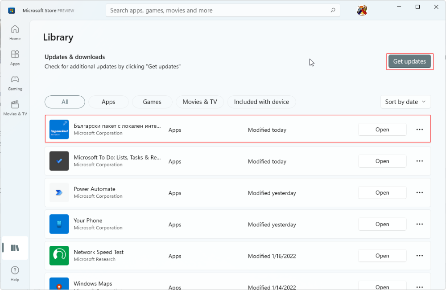Click the Microsoft Research publisher text
The width and height of the screenshot is (446, 290).
click(x=95, y=259)
